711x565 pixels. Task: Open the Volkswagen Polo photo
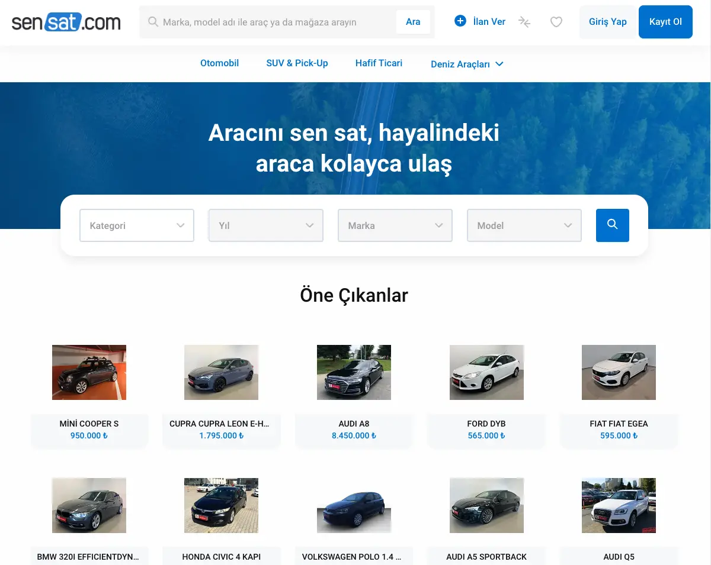coord(354,505)
